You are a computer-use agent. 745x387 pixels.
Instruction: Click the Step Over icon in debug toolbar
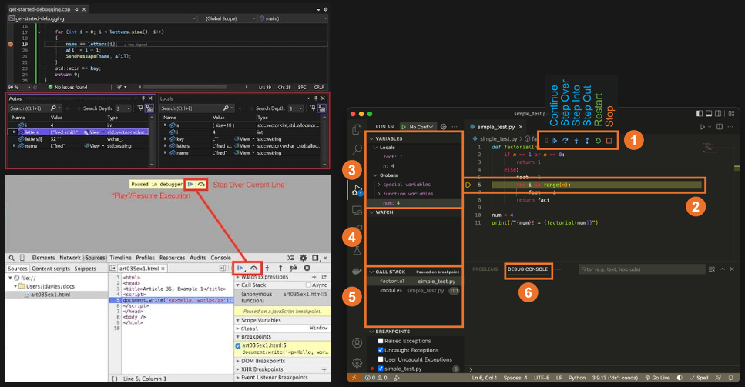[565, 141]
